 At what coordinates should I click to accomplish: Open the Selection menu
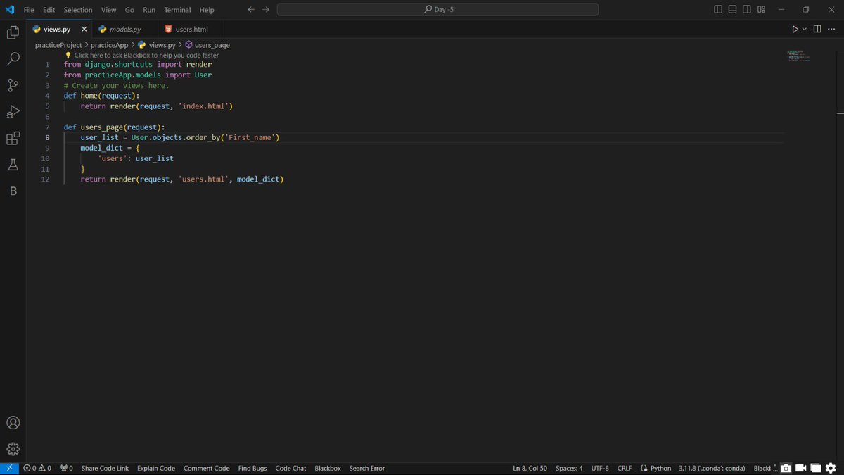pos(78,10)
